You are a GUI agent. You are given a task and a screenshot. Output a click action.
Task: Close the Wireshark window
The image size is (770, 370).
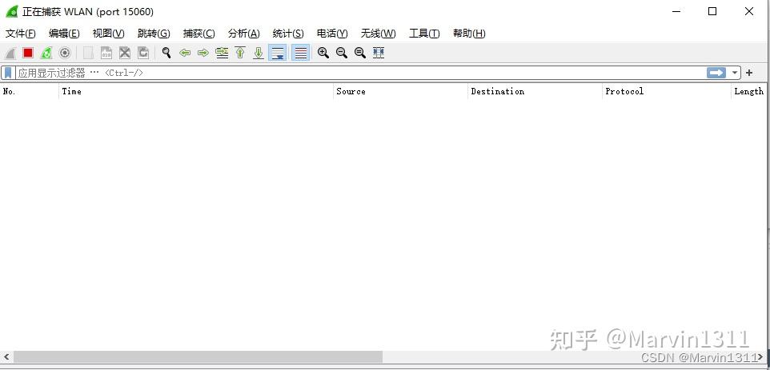pos(749,11)
